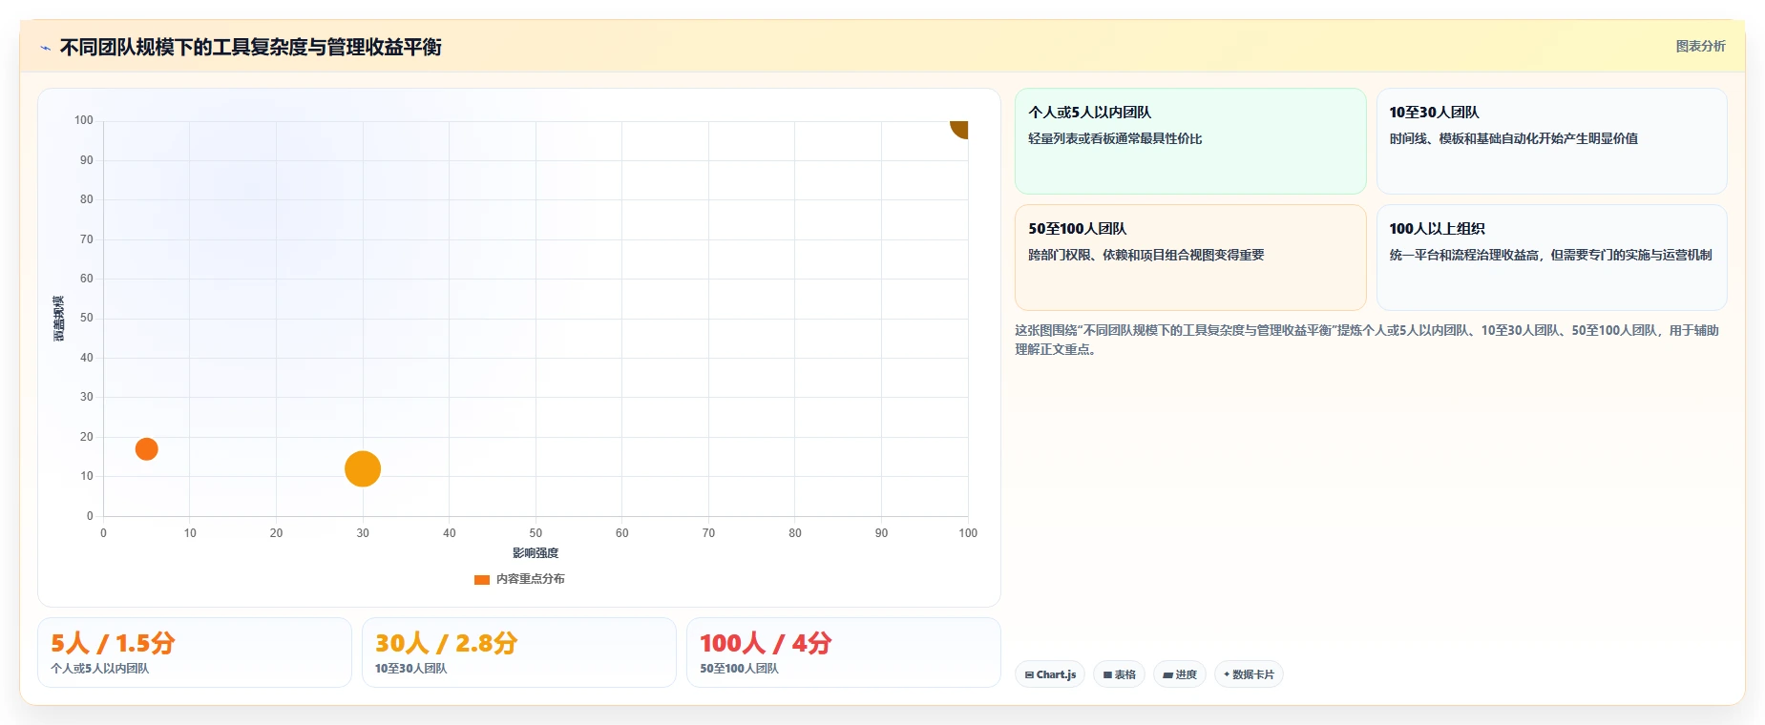Viewport: 1765px width, 725px height.
Task: Click the 内容重点分布 legend label text
Action: click(x=531, y=579)
